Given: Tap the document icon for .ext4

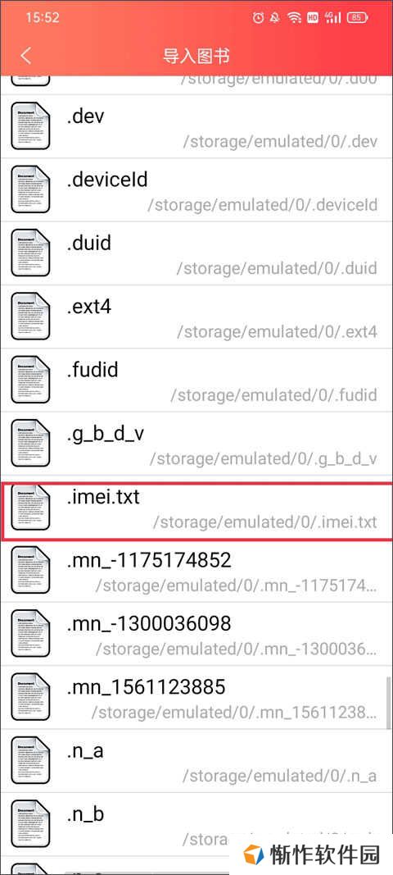Looking at the screenshot, I should click(30, 316).
